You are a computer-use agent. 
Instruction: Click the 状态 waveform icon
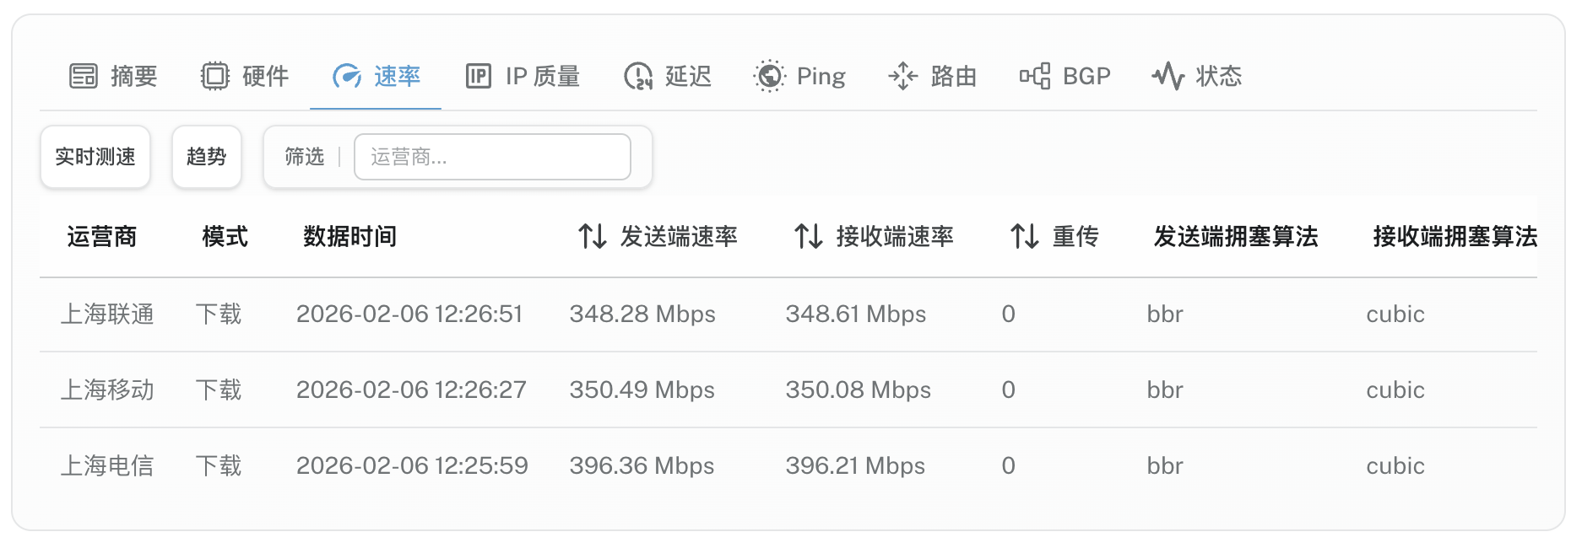pos(1169,76)
